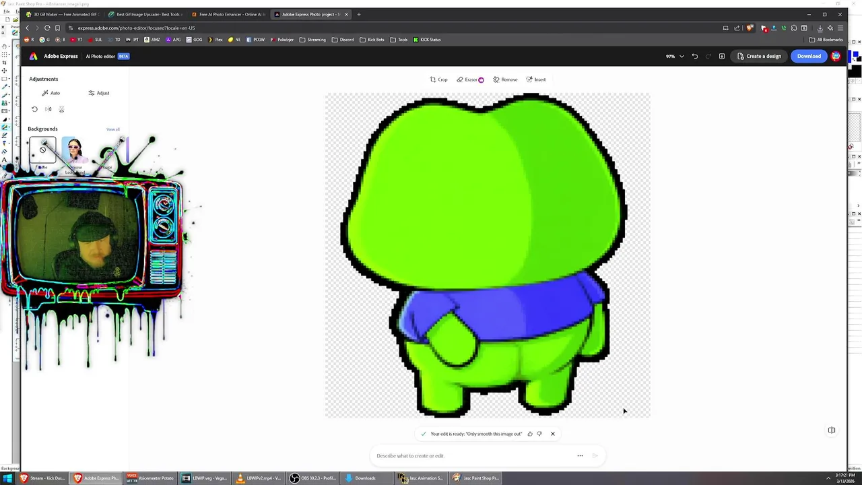This screenshot has height=485, width=862.
Task: Switch to Best Gif Image Upscaler tab
Action: coord(145,14)
